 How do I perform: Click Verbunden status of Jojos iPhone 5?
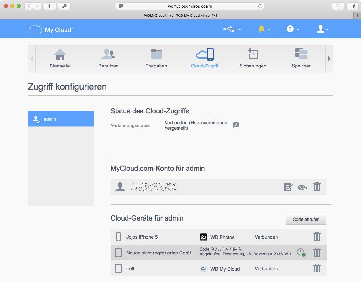click(266, 237)
